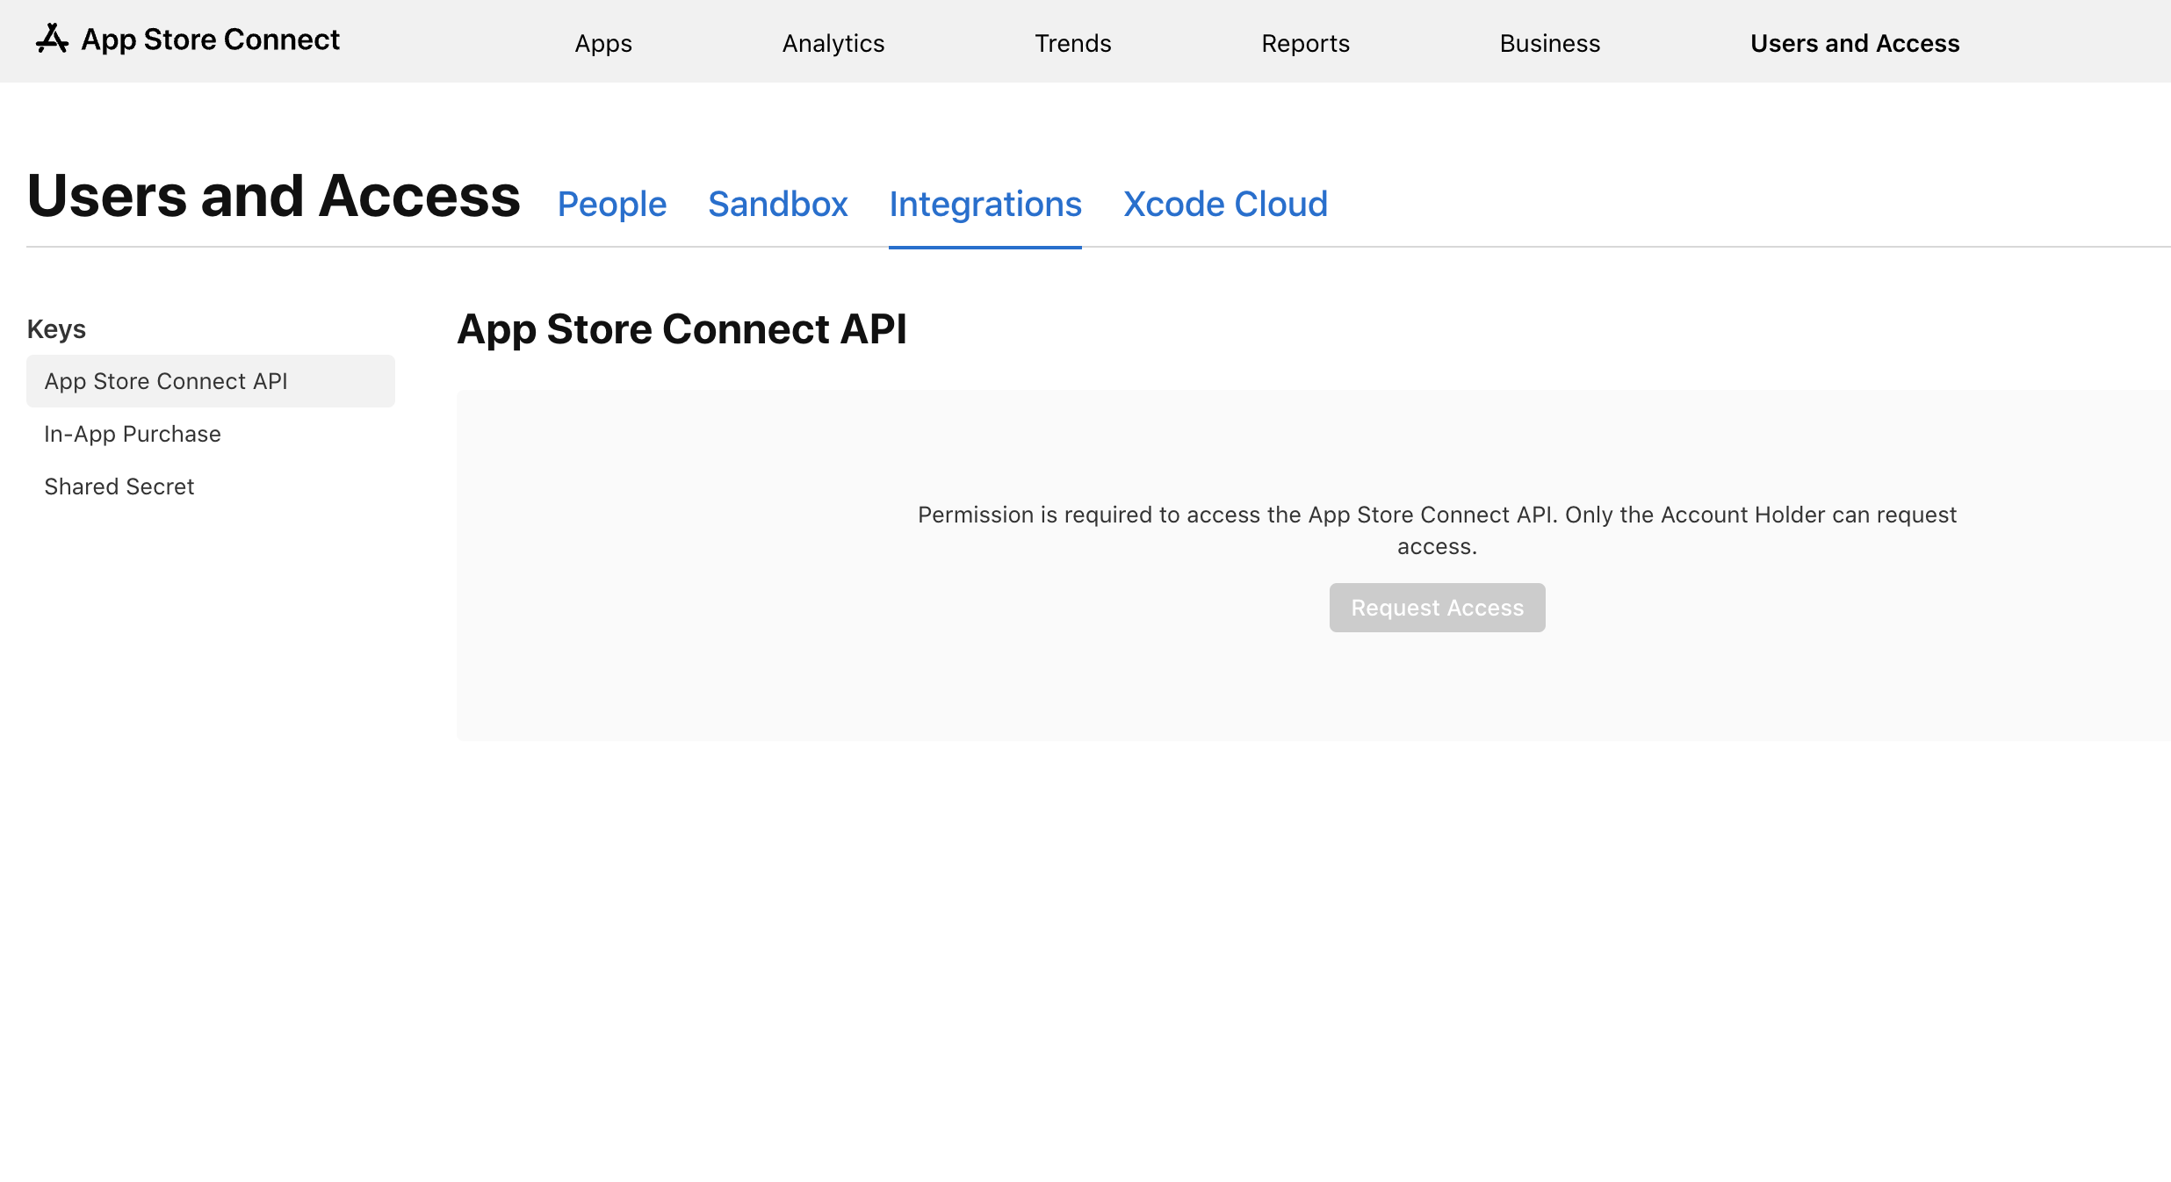Select Shared Secret in Keys sidebar

[211, 486]
